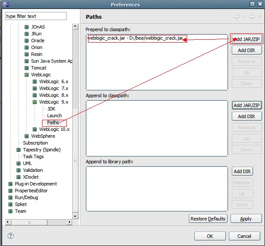
Task: Expand the Tomcat node
Action: (26, 68)
